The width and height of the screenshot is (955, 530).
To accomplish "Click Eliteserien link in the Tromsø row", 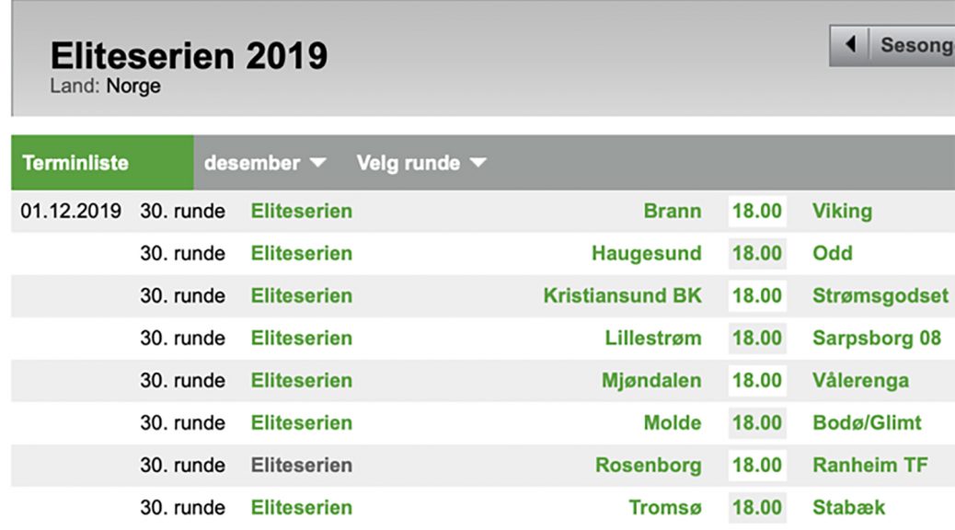I will [301, 507].
